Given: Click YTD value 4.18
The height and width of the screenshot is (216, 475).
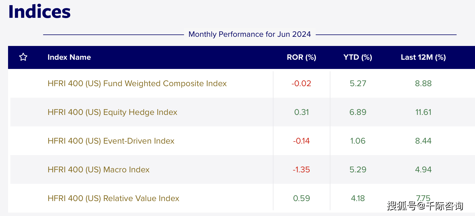Looking at the screenshot, I should click(358, 198).
